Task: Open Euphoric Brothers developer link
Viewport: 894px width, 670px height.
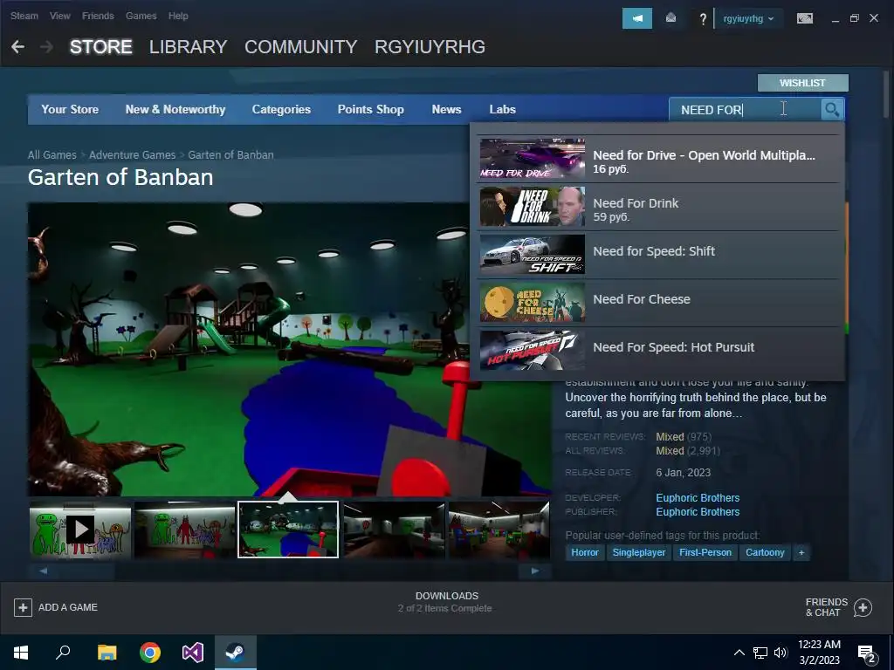Action: 698,498
